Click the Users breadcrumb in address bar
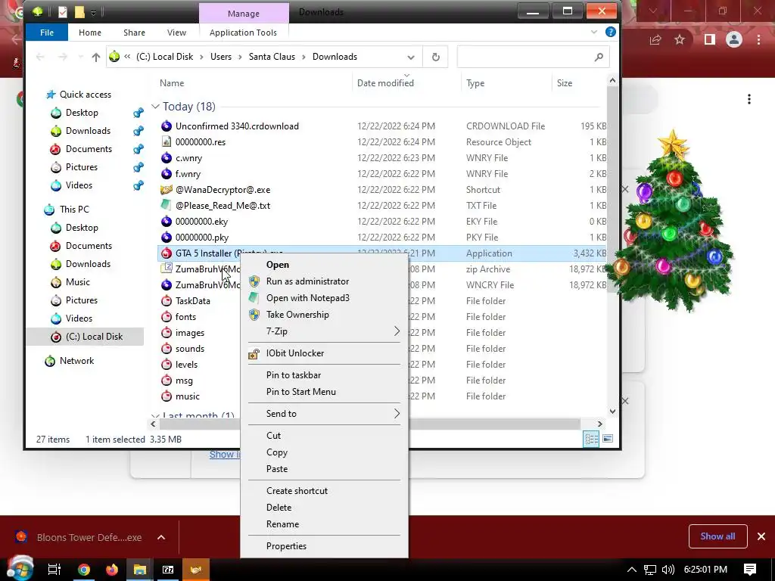Screen dimensions: 775x581 (221, 57)
